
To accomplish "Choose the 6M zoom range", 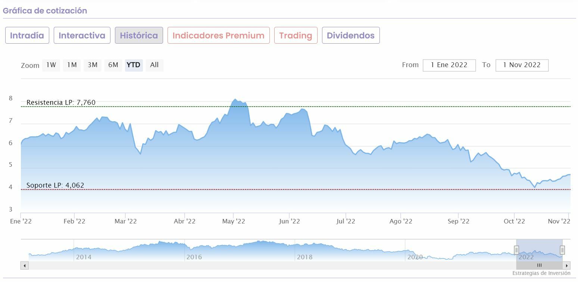I will [113, 65].
